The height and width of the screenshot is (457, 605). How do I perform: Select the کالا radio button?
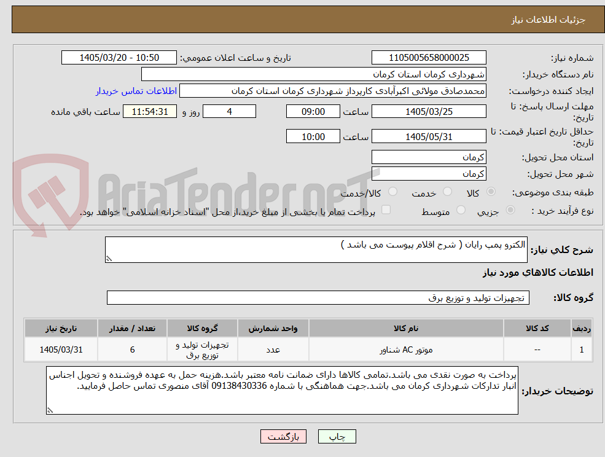click(491, 192)
